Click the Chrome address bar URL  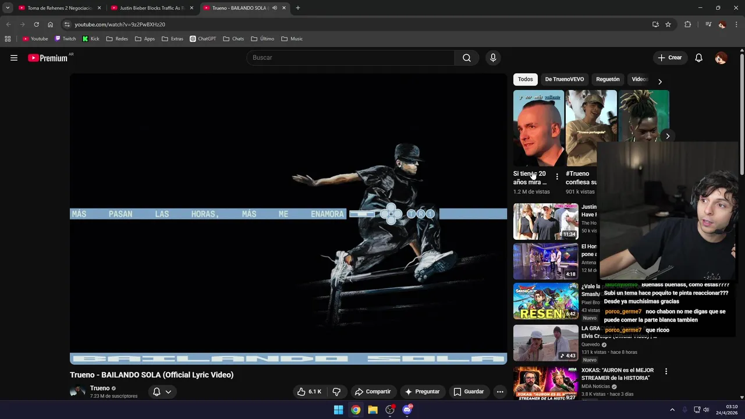pos(120,24)
